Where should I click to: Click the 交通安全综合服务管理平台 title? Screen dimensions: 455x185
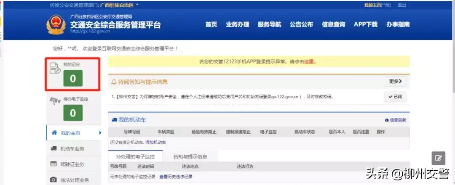115,25
